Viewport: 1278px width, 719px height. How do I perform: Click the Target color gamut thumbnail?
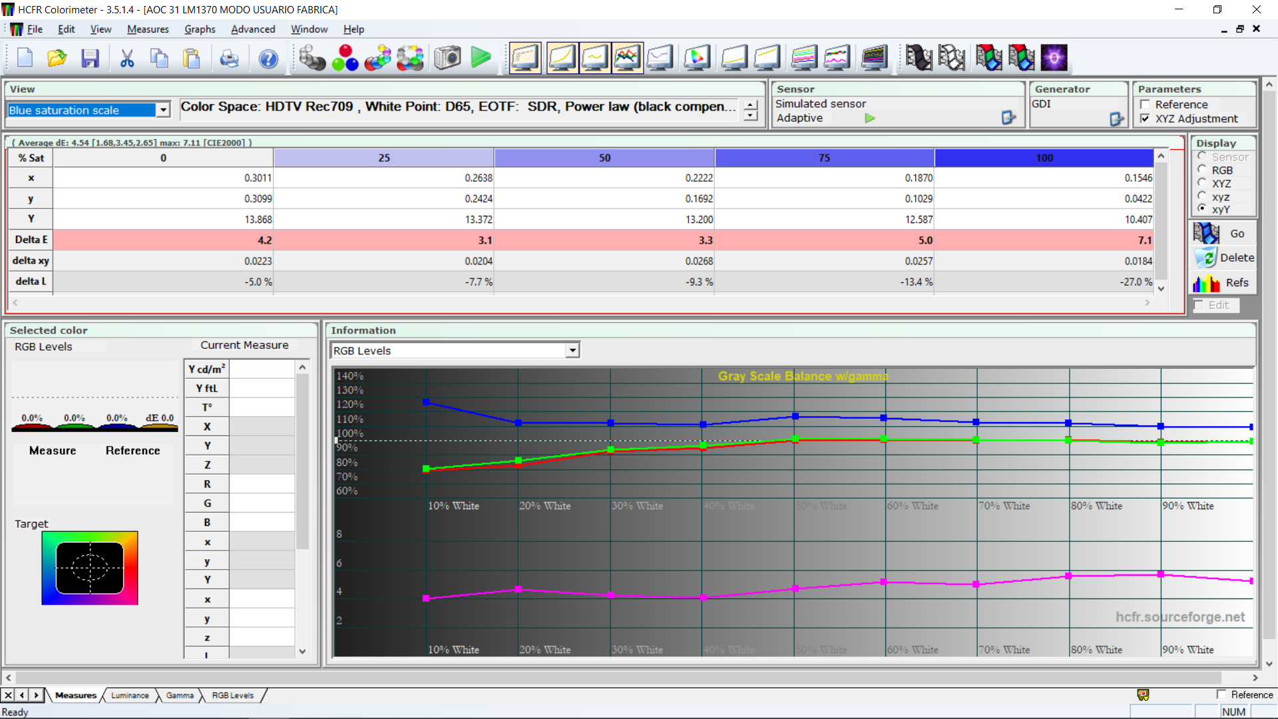(89, 568)
